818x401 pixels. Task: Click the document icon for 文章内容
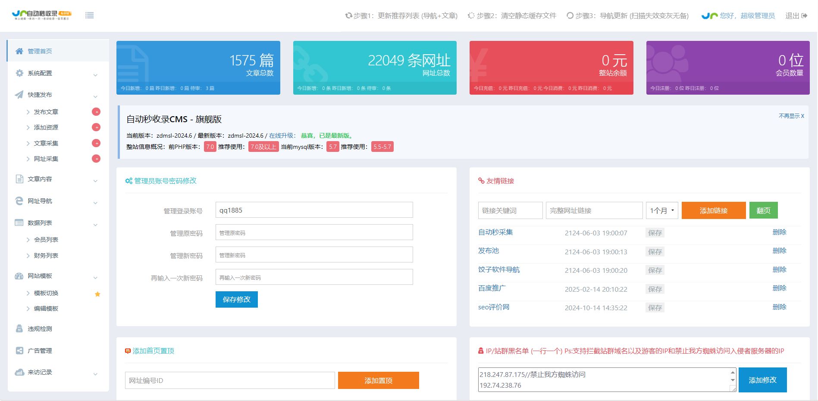[19, 179]
